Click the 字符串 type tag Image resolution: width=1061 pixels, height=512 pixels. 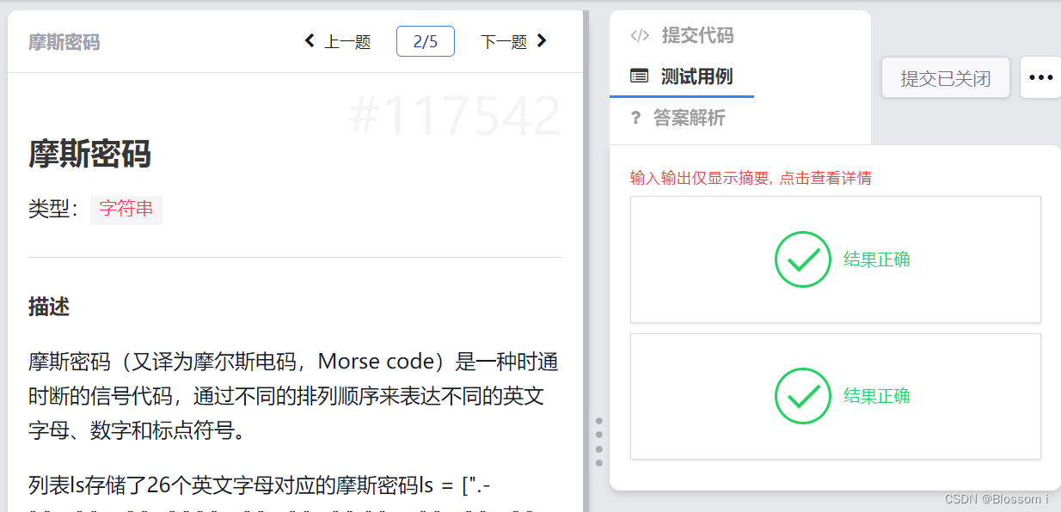tap(126, 210)
